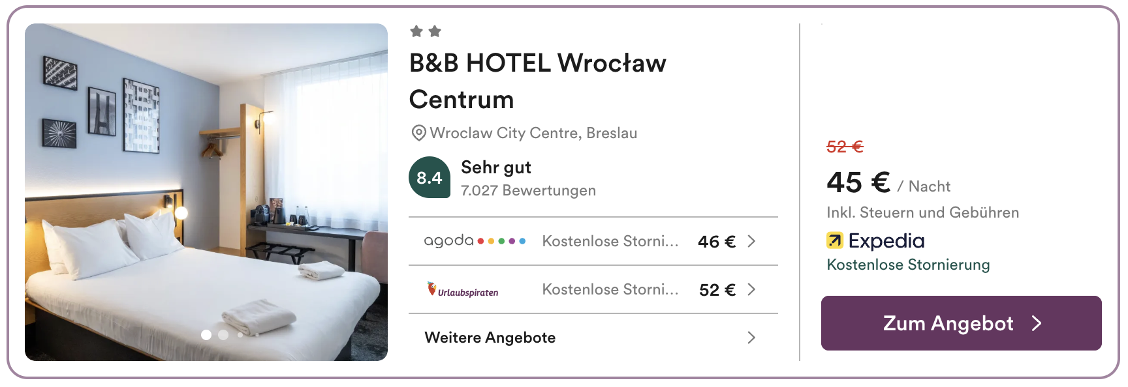The width and height of the screenshot is (1128, 387).
Task: Open the agoda 46 € offer chevron
Action: (x=751, y=241)
